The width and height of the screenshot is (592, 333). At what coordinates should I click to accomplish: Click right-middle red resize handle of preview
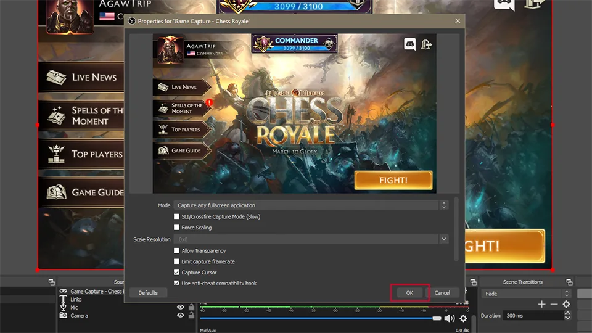pyautogui.click(x=553, y=125)
